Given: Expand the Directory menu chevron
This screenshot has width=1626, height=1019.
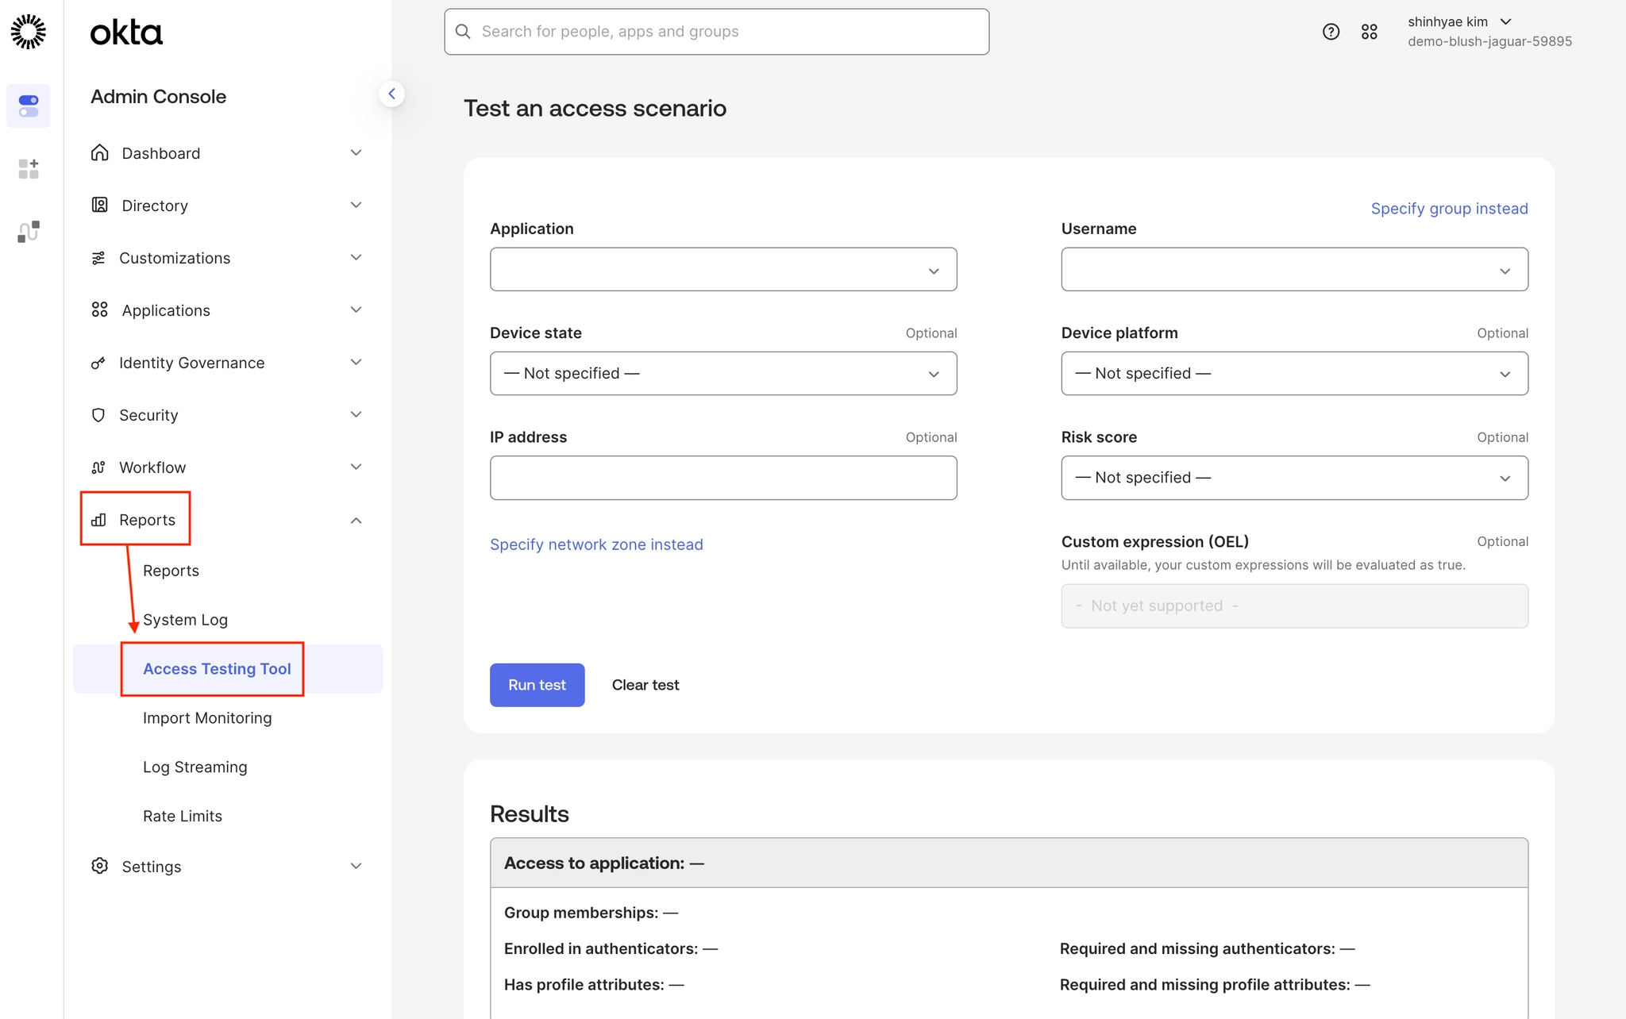Looking at the screenshot, I should click(356, 206).
